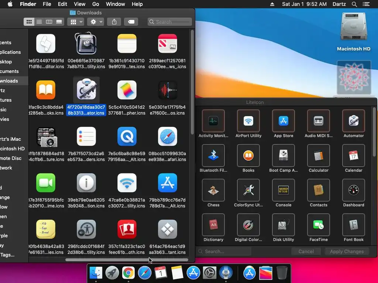The width and height of the screenshot is (378, 283).
Task: Select the Reminders .icns file in Downloads
Action: pyautogui.click(x=86, y=136)
